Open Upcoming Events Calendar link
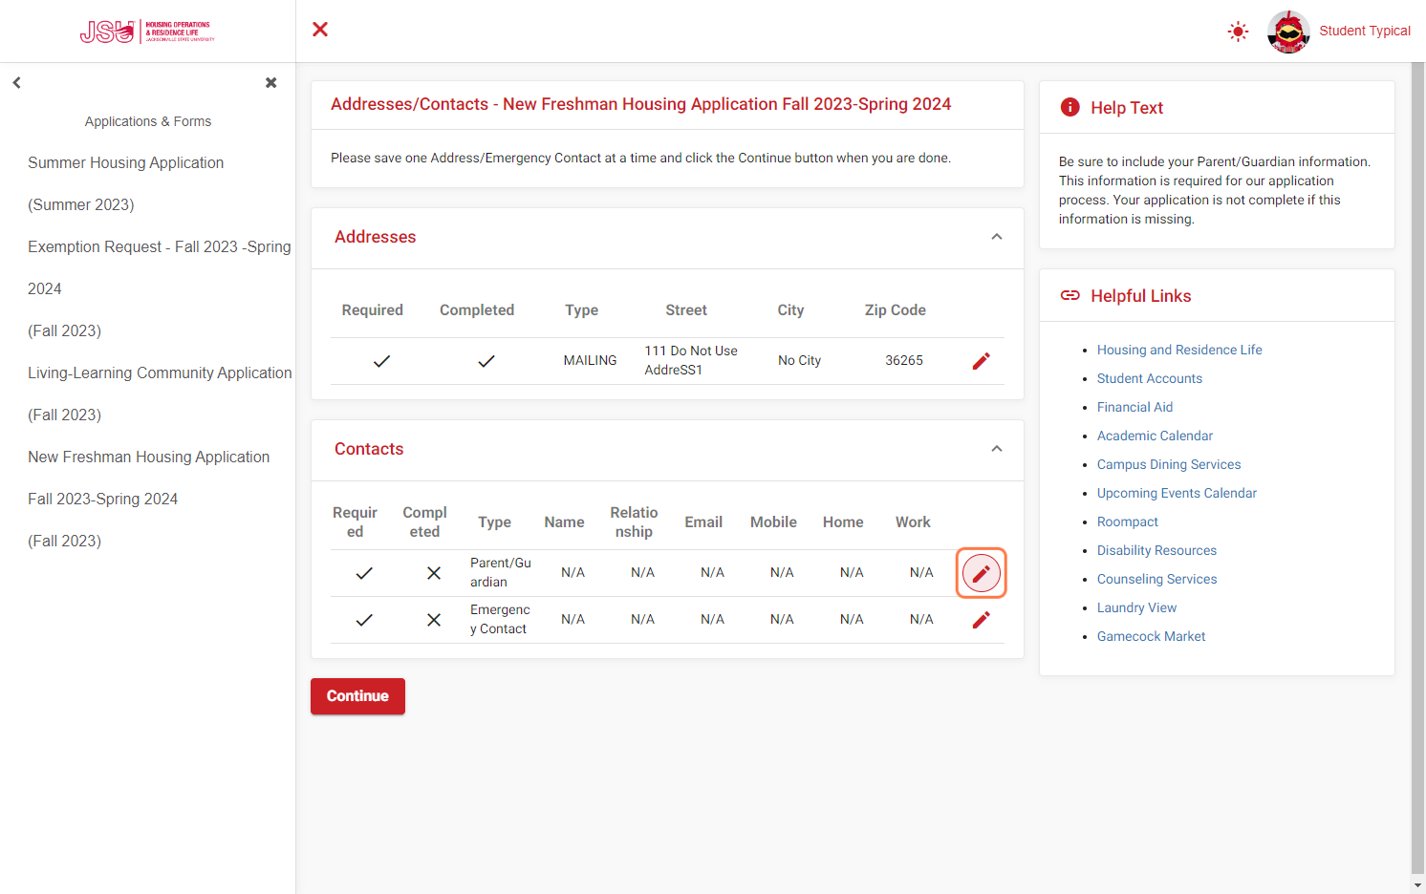The width and height of the screenshot is (1426, 894). pos(1177,493)
